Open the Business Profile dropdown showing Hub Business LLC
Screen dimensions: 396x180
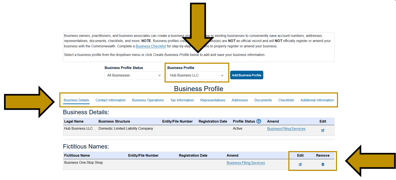point(197,75)
